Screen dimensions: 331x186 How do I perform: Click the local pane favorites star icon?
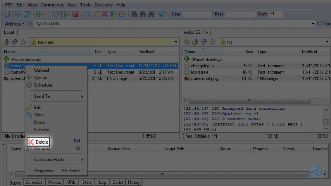point(23,42)
